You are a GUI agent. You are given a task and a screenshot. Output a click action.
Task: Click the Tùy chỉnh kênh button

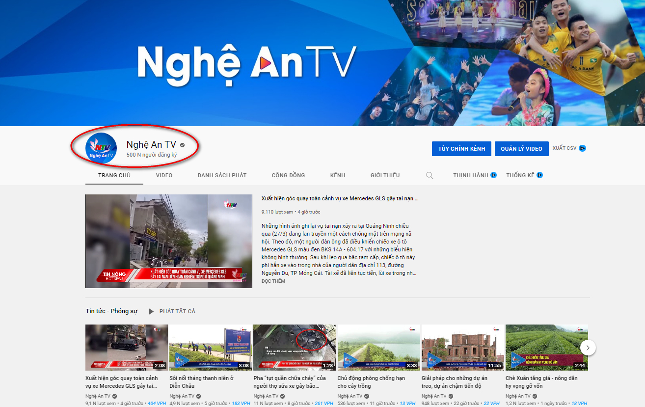(461, 149)
